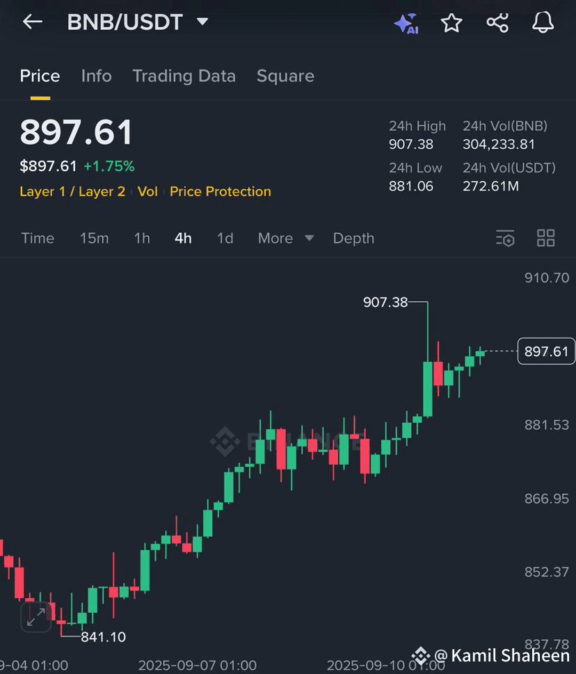This screenshot has width=576, height=674.
Task: Set a price alert bell
Action: 543,22
